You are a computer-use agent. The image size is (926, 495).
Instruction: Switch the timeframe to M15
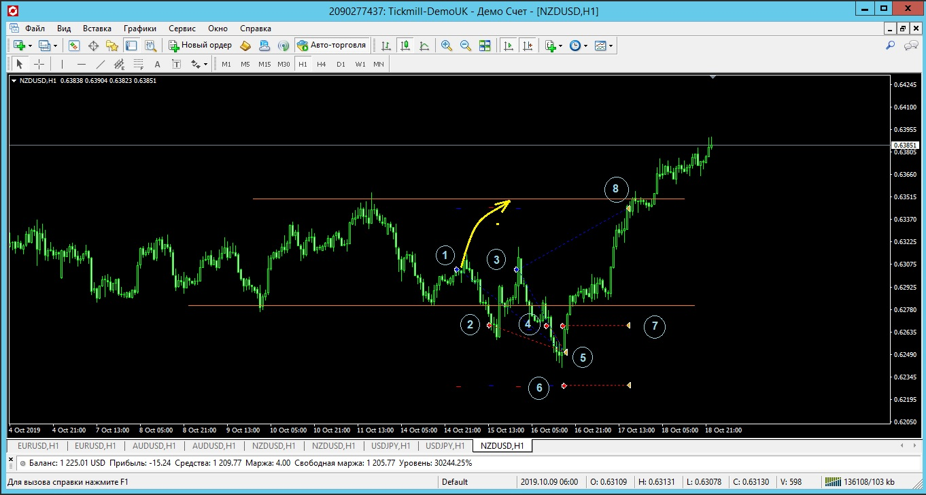(264, 64)
